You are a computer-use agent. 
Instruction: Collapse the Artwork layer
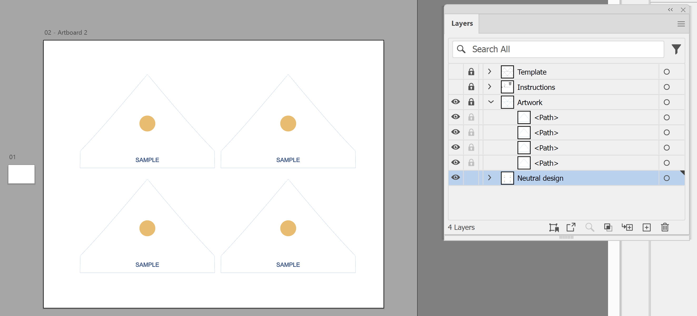point(491,102)
